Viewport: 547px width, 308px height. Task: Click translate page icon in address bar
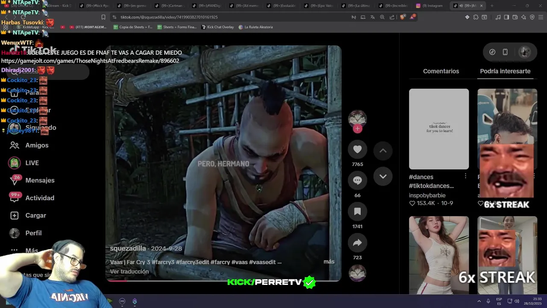coord(373,17)
